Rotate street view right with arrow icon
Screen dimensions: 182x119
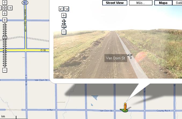[x=66, y=9]
